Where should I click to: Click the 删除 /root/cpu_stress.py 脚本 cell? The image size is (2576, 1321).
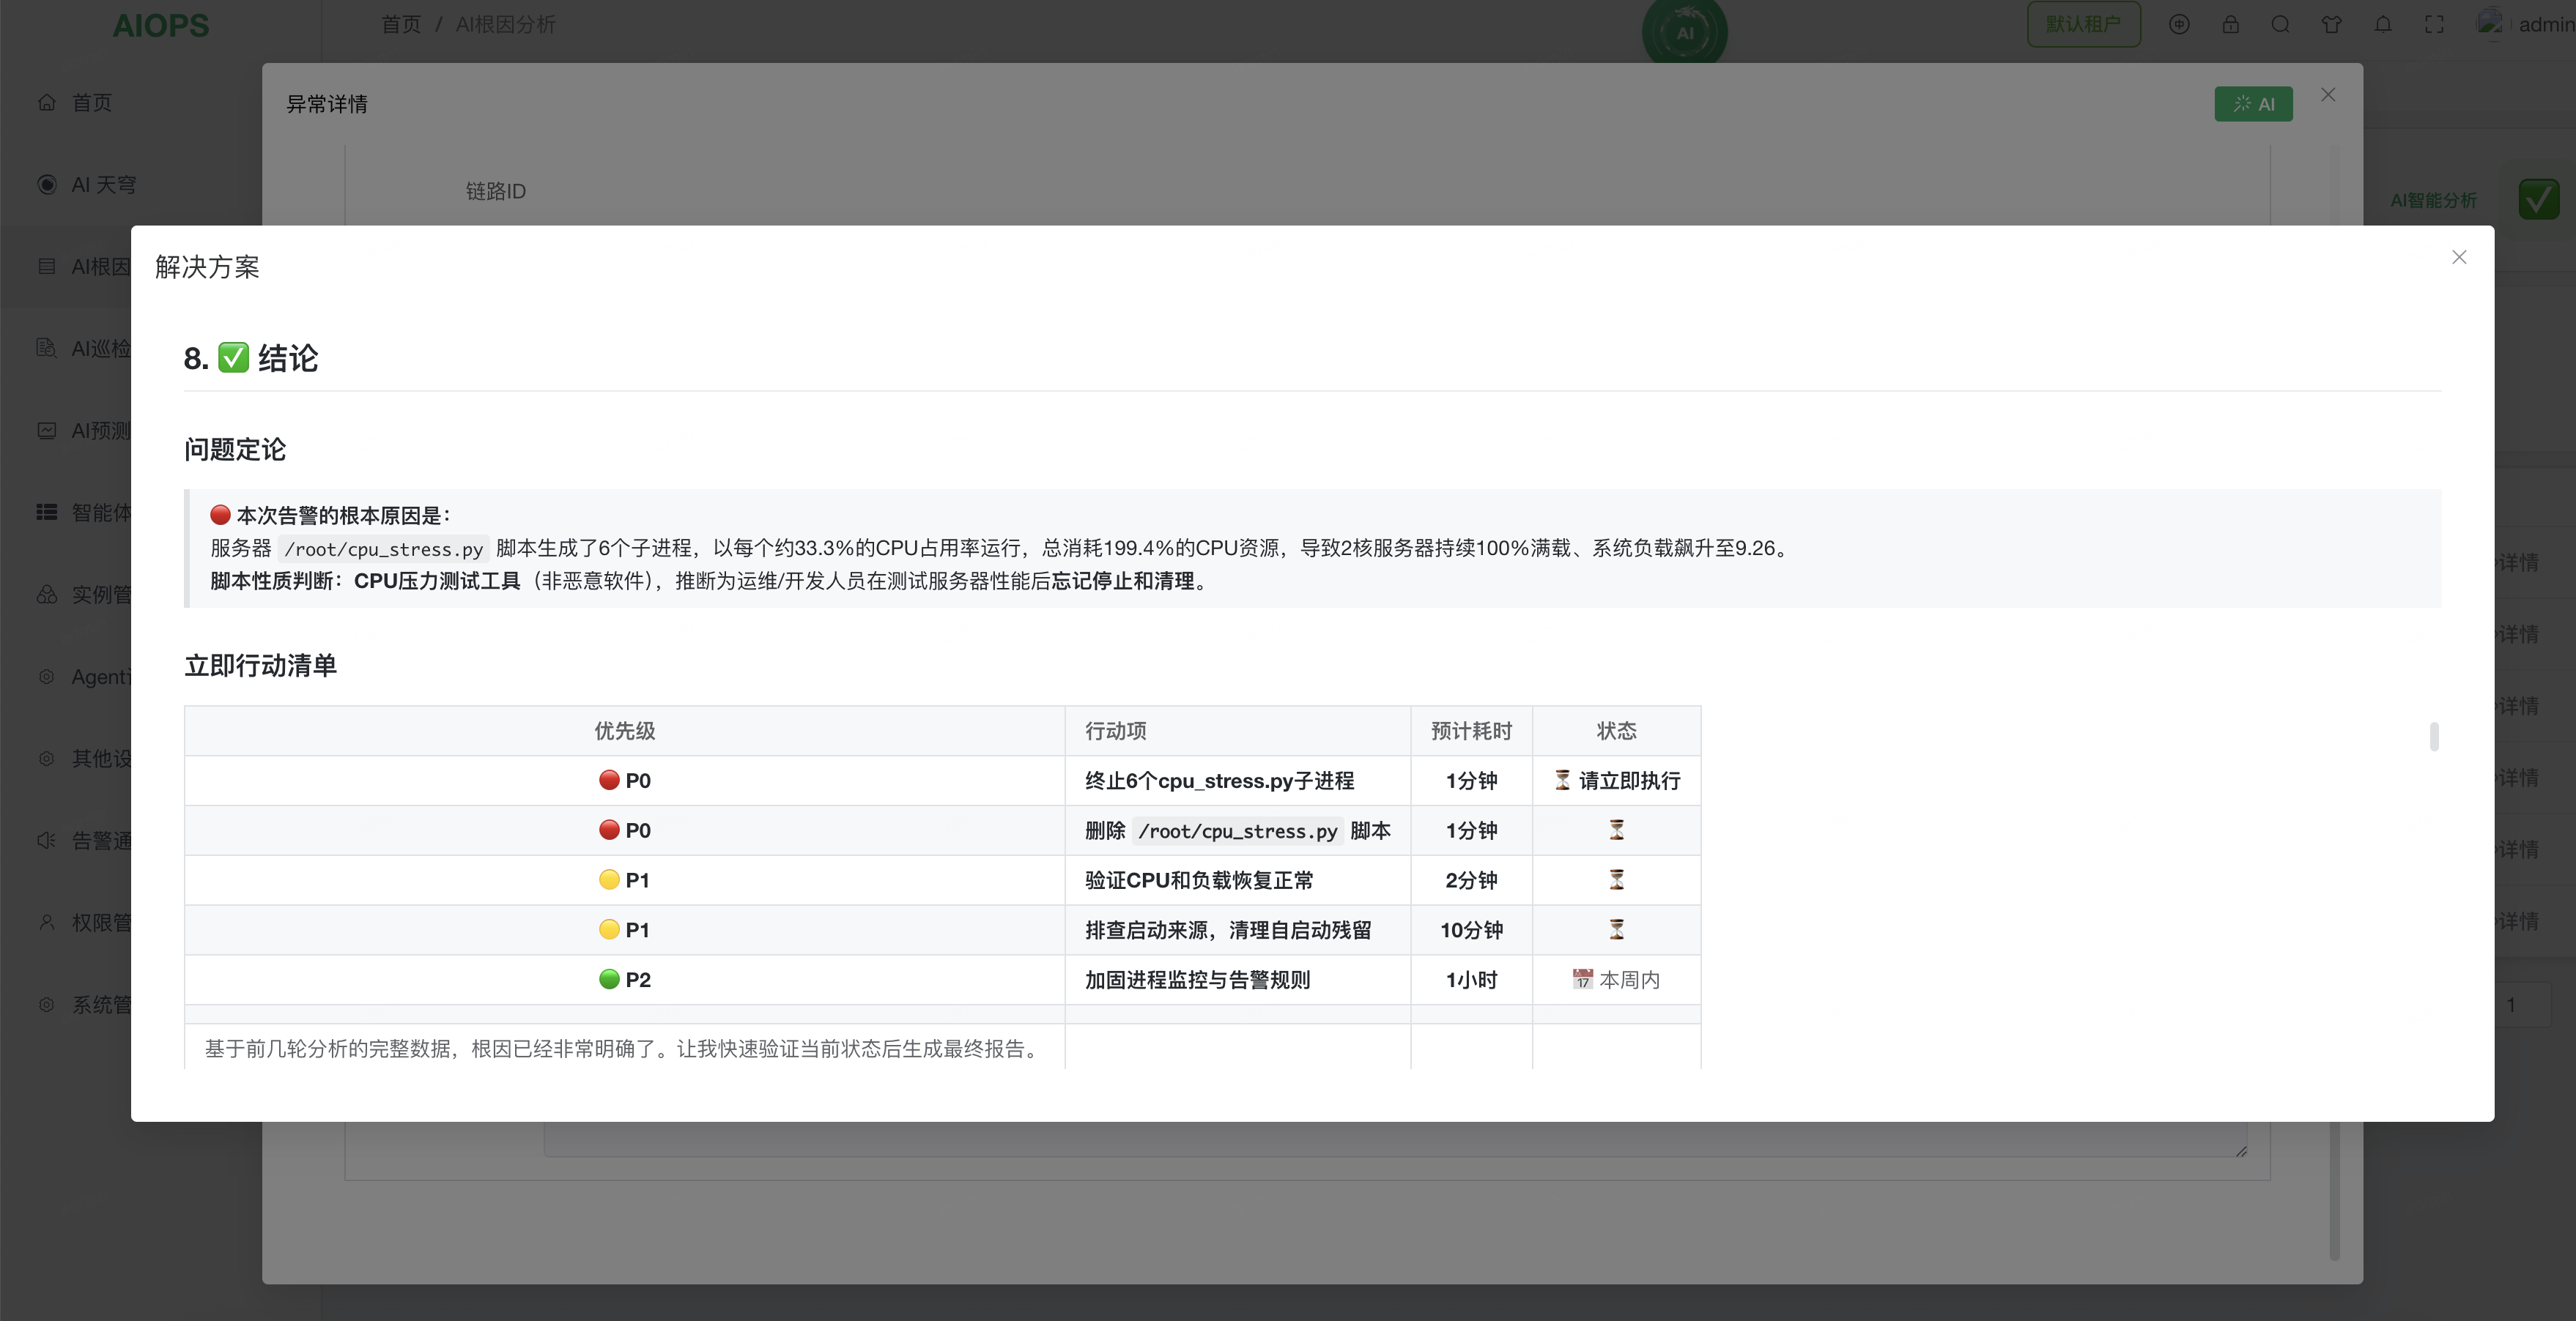[x=1238, y=830]
